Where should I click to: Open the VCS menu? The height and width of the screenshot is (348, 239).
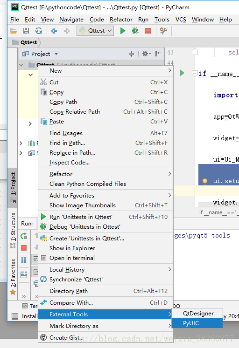(x=181, y=20)
